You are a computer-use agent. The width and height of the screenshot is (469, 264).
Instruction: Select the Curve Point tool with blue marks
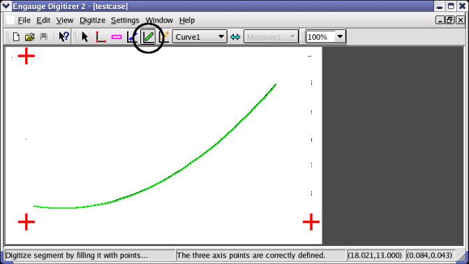132,37
